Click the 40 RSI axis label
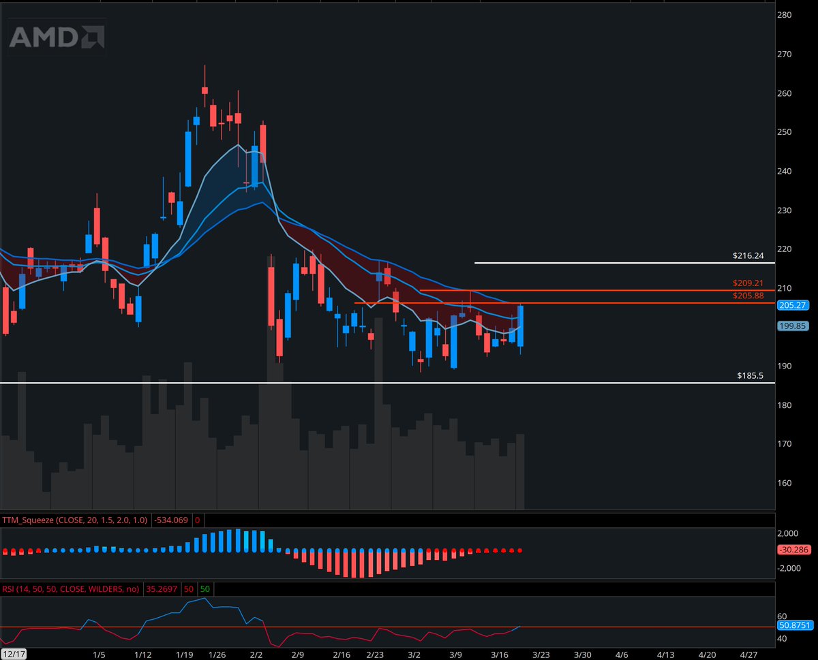 click(782, 639)
